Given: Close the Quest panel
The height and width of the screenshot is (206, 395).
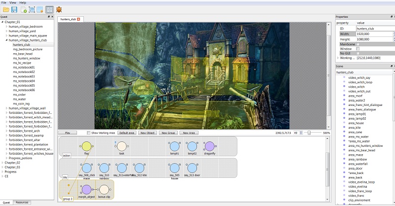Looking at the screenshot, I should pos(52,17).
